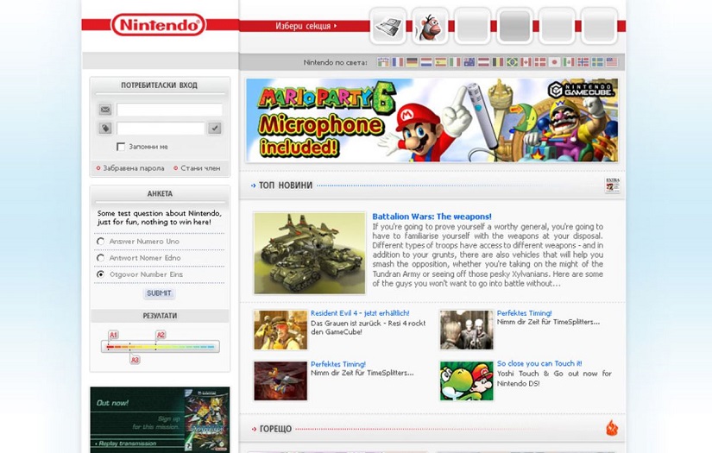
Task: Select the Brazilian flag
Action: tap(512, 62)
